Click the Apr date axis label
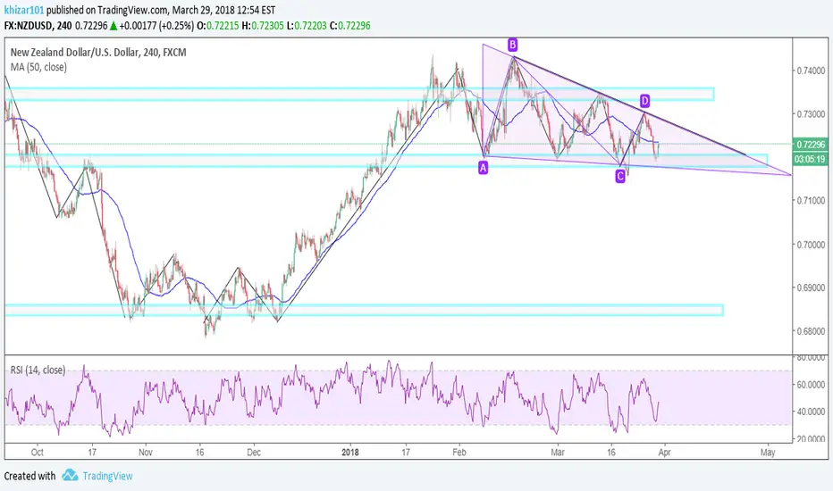This screenshot has height=491, width=833. 664,453
